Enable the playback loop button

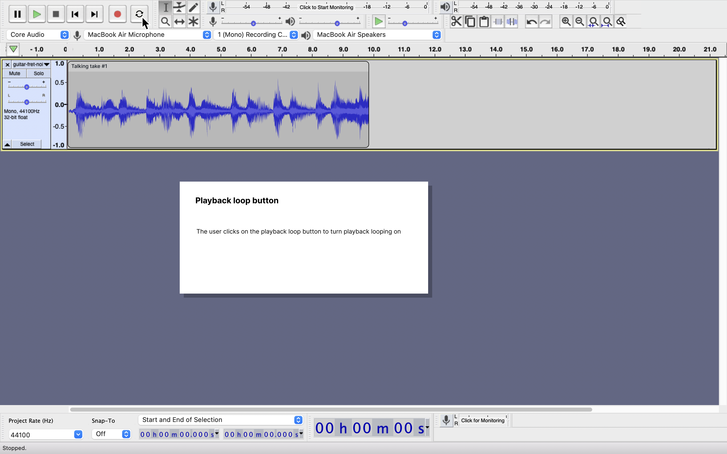(139, 14)
